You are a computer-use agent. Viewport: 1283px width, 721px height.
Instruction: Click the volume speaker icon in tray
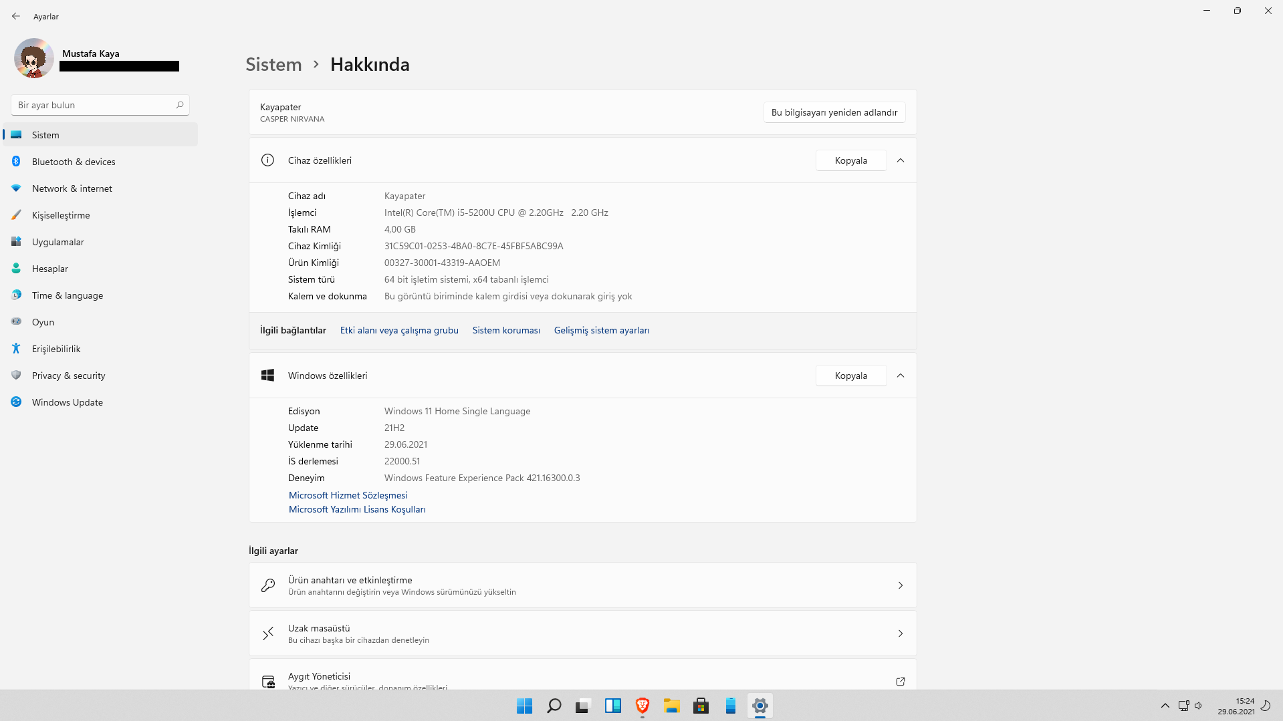pos(1199,706)
